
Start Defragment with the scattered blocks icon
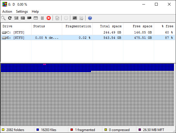tap(16, 18)
